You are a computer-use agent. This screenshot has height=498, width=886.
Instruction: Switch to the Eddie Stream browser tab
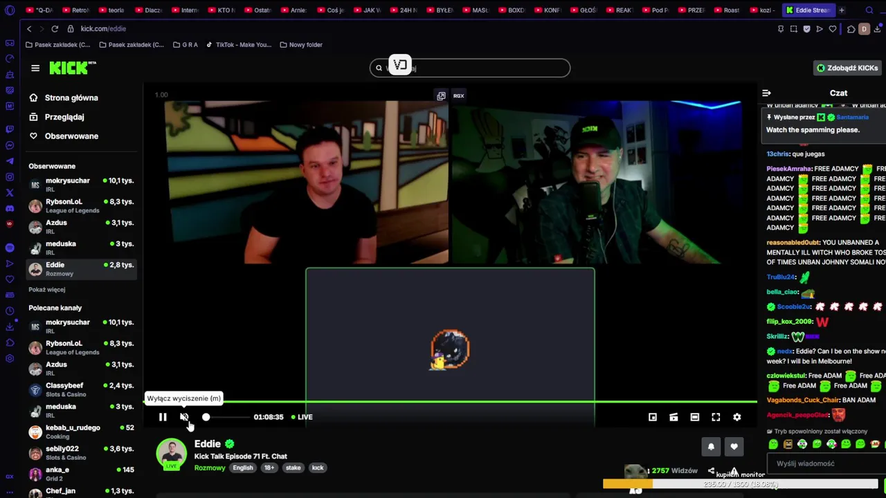point(810,10)
